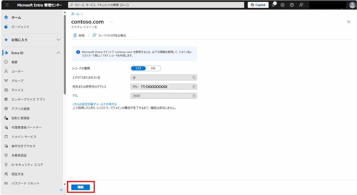Open ユーザー in the sidebar
357x195 pixels.
click(17, 71)
